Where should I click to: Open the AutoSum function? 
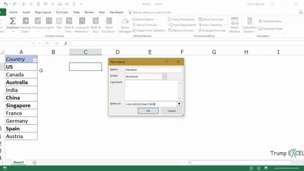point(13,25)
